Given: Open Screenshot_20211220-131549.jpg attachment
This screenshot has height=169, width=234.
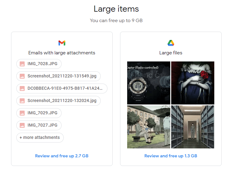Looking at the screenshot, I should click(x=58, y=76).
